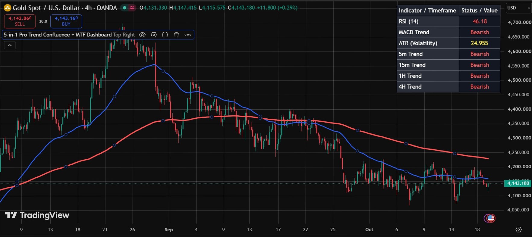Click the Oct label on the time axis

click(369, 229)
